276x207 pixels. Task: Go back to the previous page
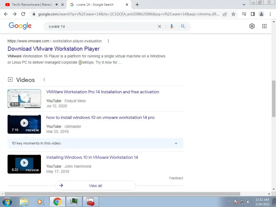tap(6, 14)
